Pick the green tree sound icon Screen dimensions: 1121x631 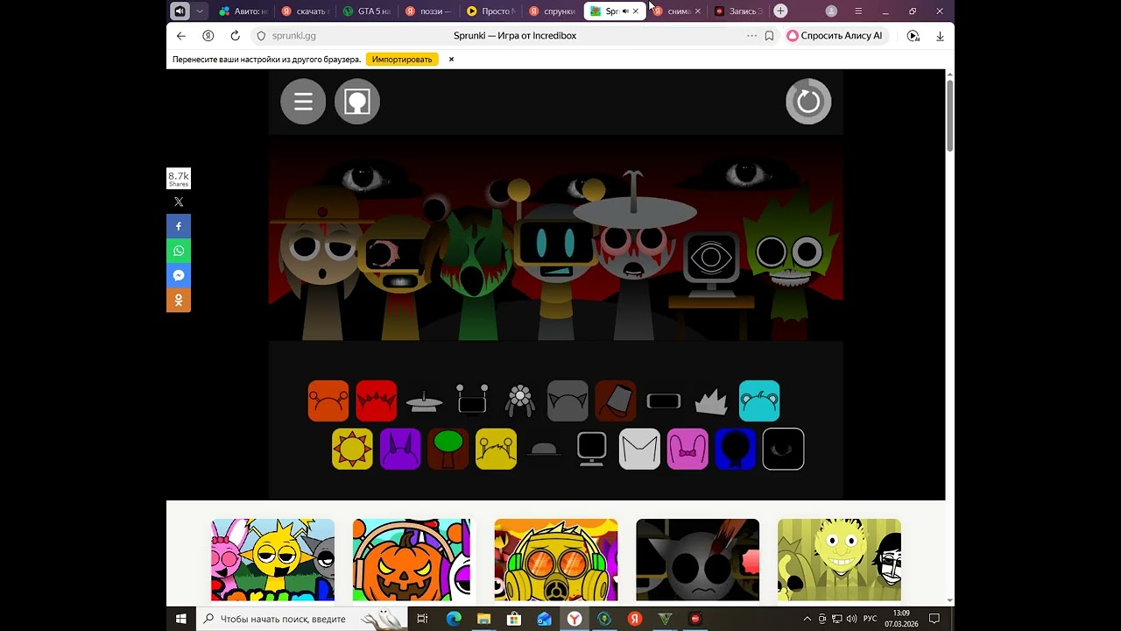pos(448,449)
